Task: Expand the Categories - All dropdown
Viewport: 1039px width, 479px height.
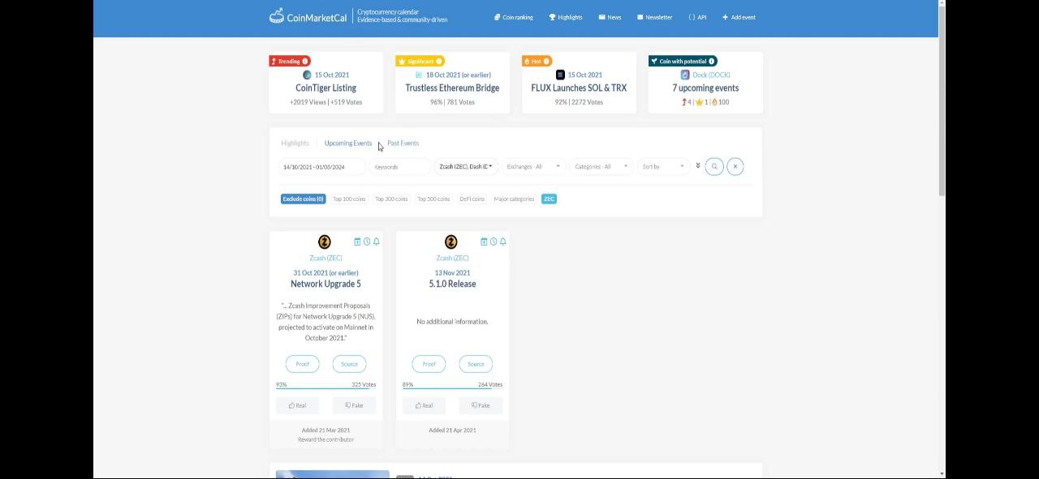Action: coord(601,166)
